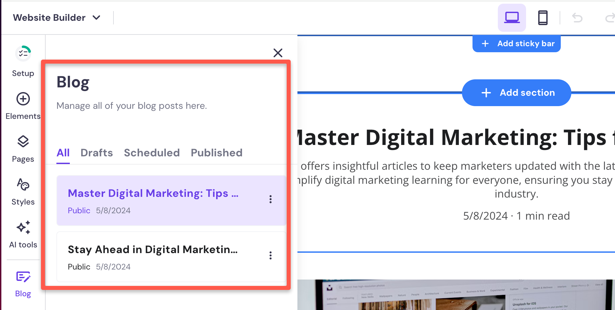This screenshot has width=615, height=310.
Task: Switch to the Drafts tab
Action: click(x=97, y=153)
